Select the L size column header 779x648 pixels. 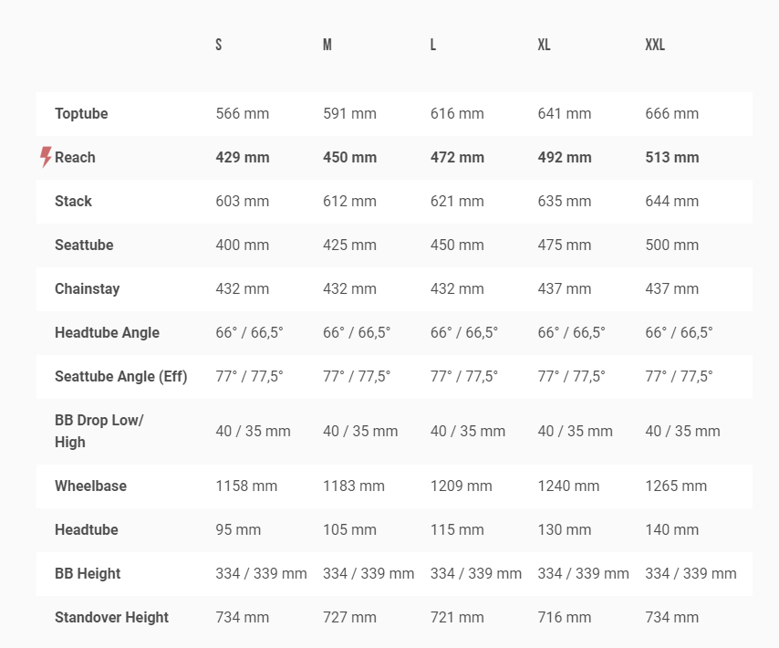433,45
